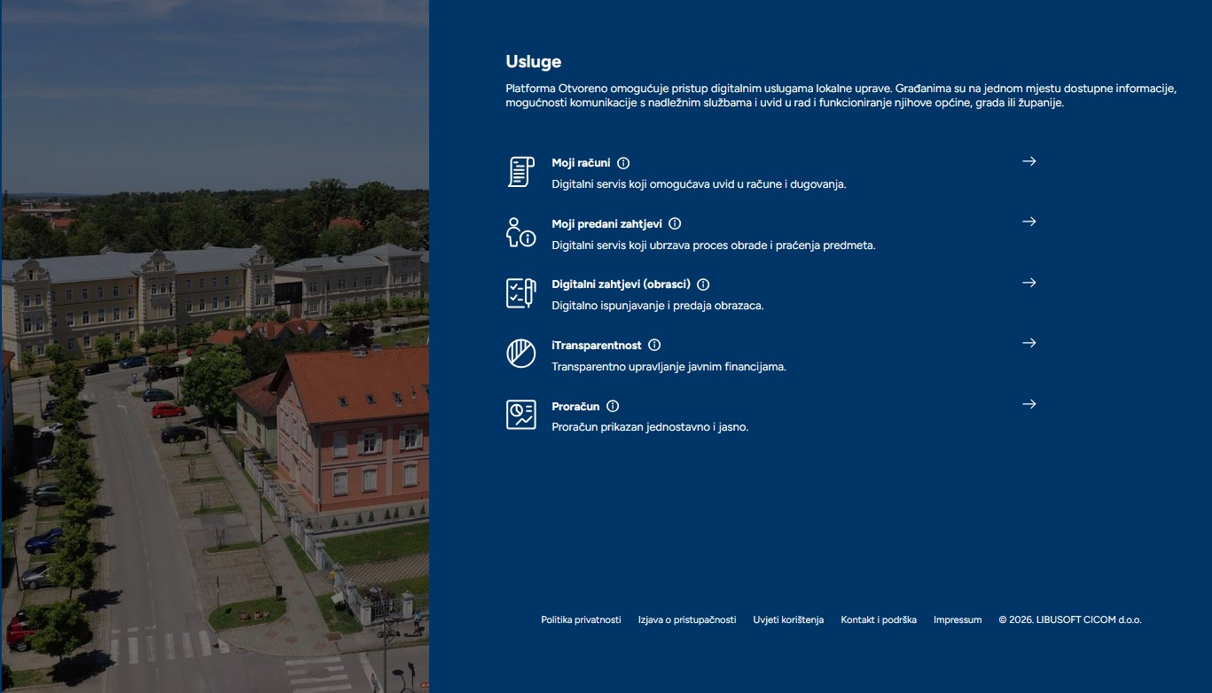The height and width of the screenshot is (693, 1212).
Task: Go to Kontakt i podrška
Action: pyautogui.click(x=879, y=620)
